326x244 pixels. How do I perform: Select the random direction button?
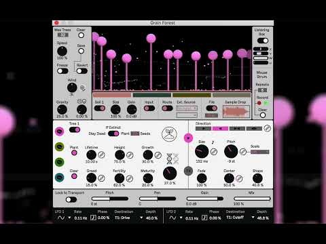[254, 129]
